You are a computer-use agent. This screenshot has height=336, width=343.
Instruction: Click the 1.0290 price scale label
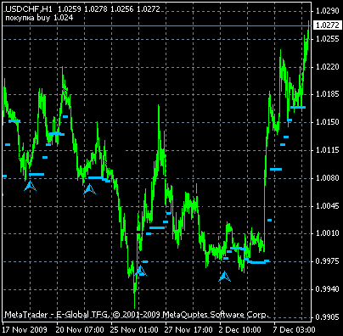click(328, 11)
